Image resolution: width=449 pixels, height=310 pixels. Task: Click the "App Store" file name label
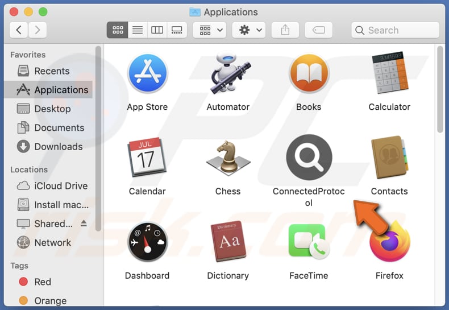(147, 107)
